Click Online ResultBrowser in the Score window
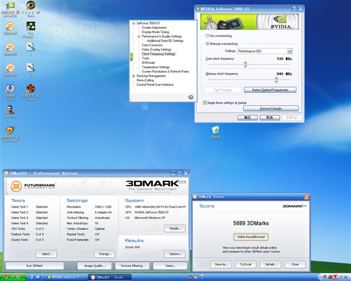This screenshot has width=351, height=281. click(x=251, y=237)
